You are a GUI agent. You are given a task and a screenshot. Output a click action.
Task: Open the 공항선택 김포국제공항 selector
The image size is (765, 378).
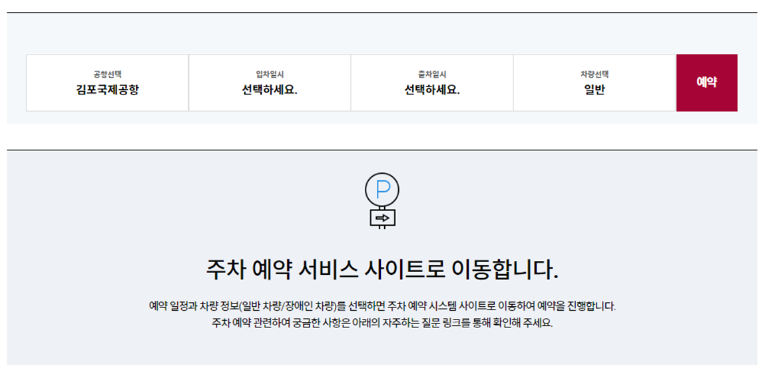pyautogui.click(x=107, y=83)
